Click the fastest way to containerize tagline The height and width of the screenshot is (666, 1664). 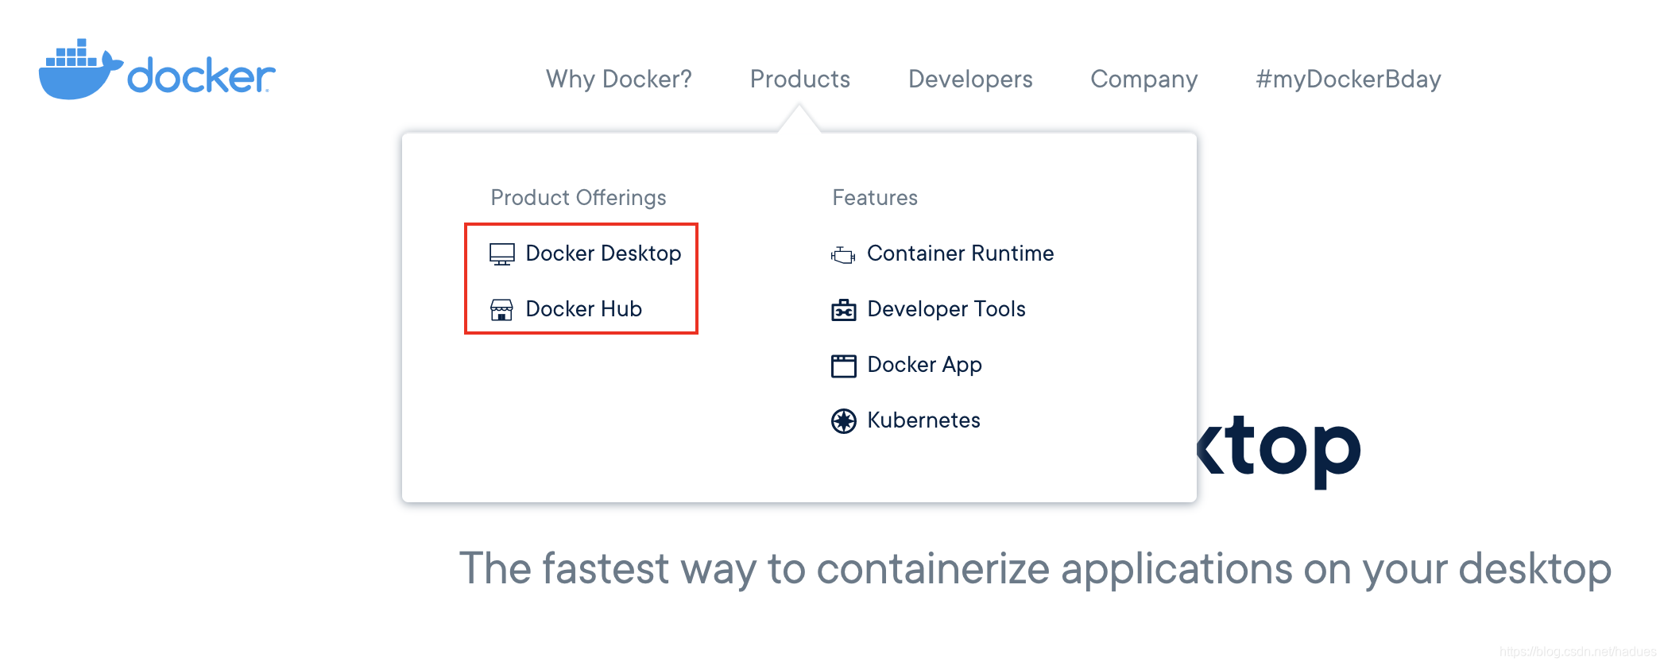1035,569
